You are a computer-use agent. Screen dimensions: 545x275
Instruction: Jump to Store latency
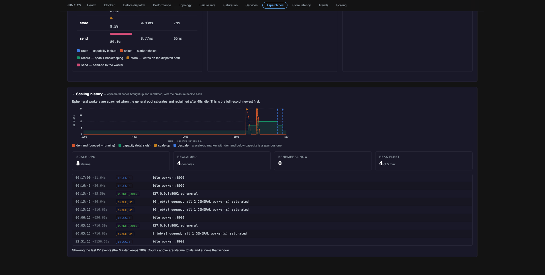point(301,5)
